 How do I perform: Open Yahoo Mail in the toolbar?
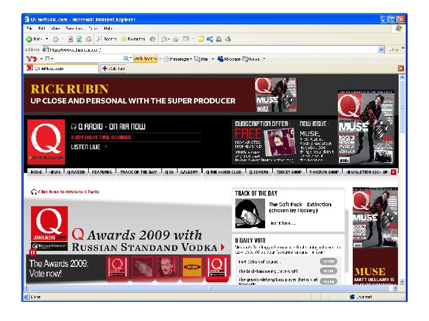(x=201, y=59)
